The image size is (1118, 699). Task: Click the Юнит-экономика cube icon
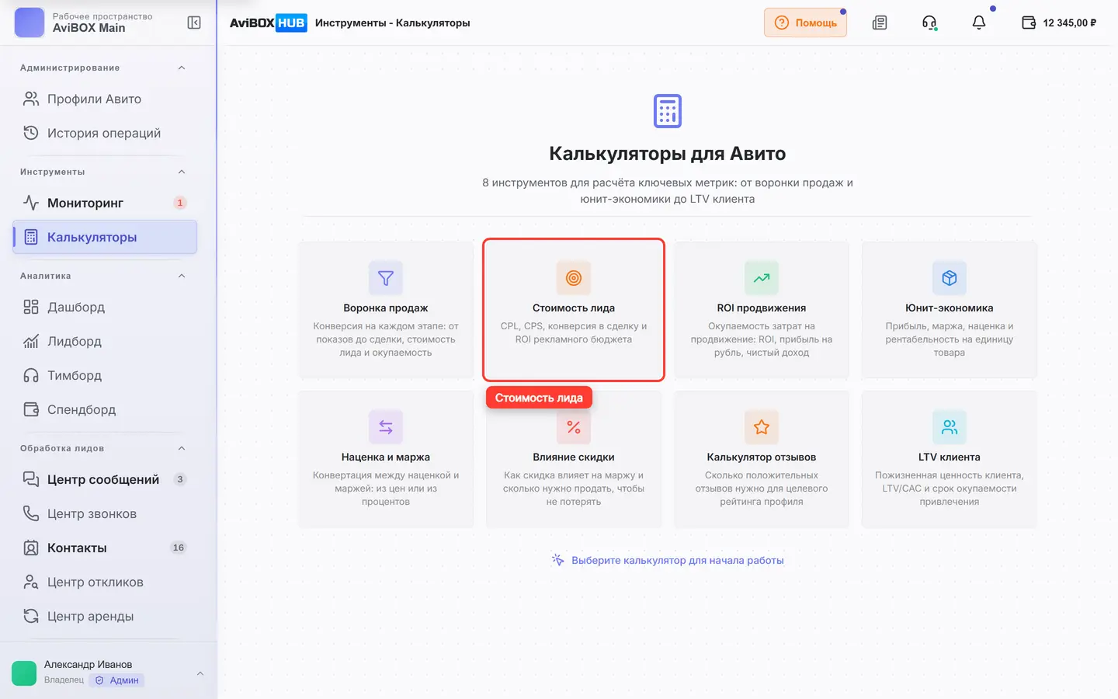(950, 278)
